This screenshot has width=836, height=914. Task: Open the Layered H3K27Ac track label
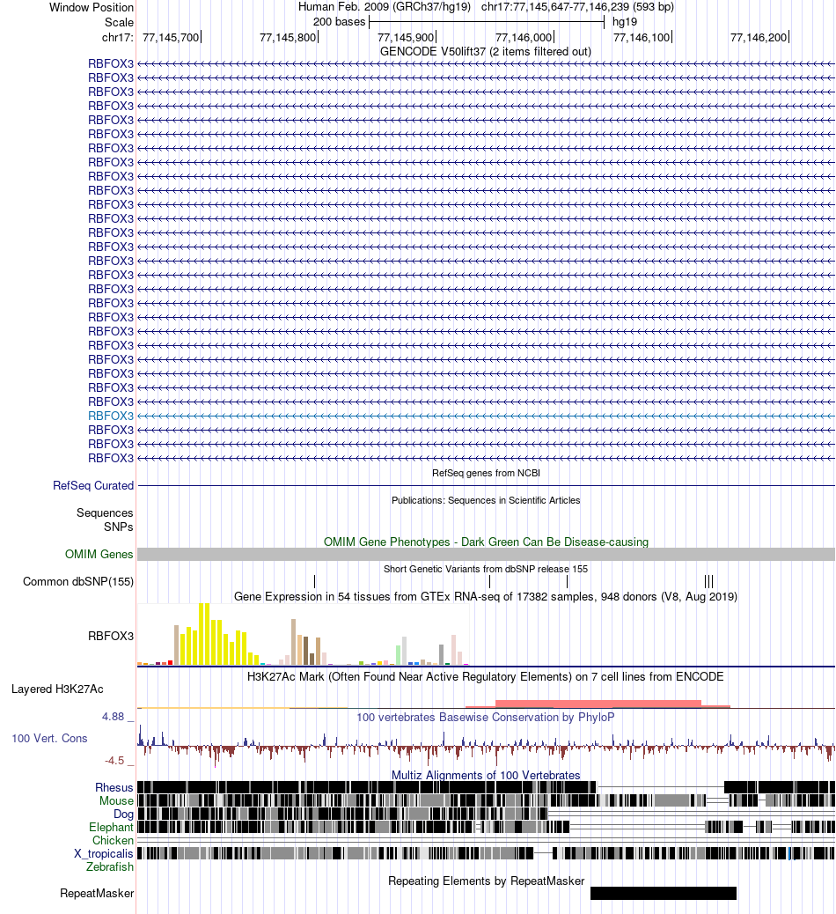[58, 689]
